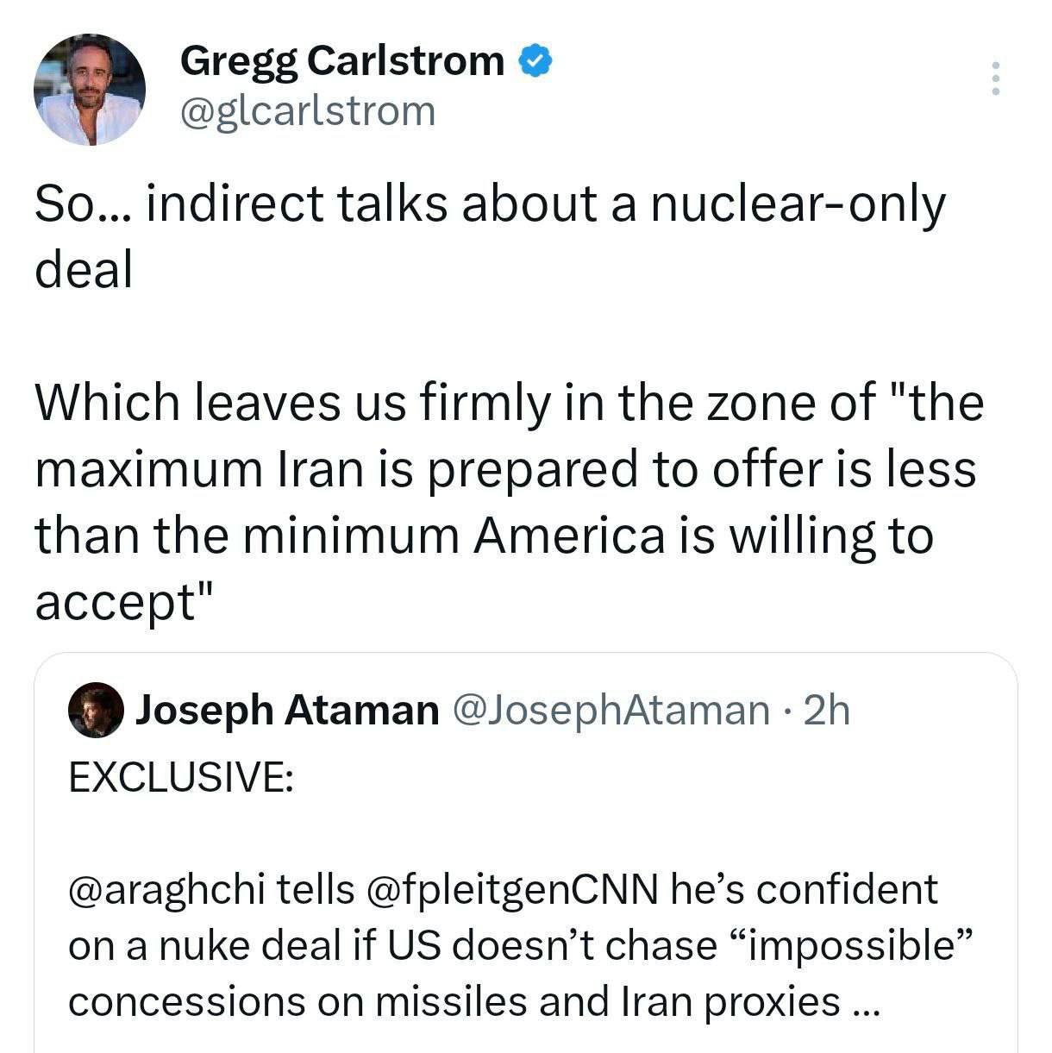Open the quoted tweet card's blank bottom area
This screenshot has height=1053, width=1052.
[526, 1037]
